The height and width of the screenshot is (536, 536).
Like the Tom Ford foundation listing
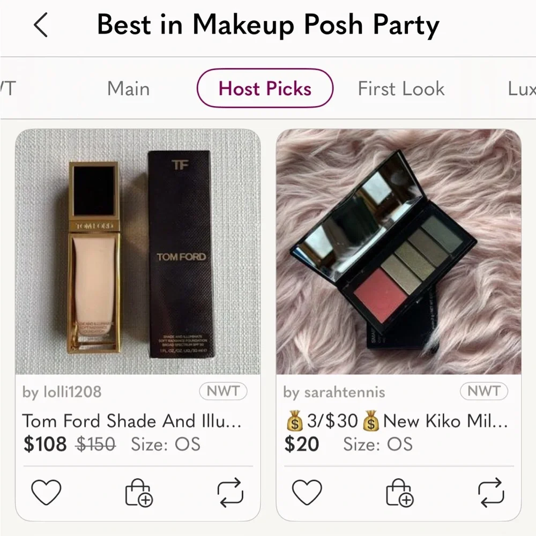tap(46, 492)
